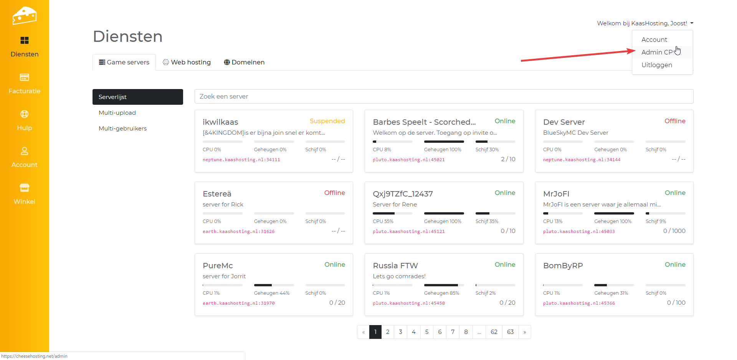Open Winkel via the store icon

(25, 188)
